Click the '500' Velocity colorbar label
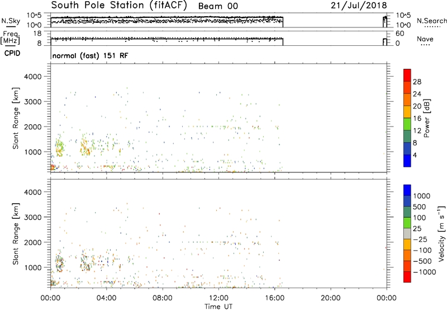Image resolution: width=447 pixels, height=310 pixels. (419, 206)
